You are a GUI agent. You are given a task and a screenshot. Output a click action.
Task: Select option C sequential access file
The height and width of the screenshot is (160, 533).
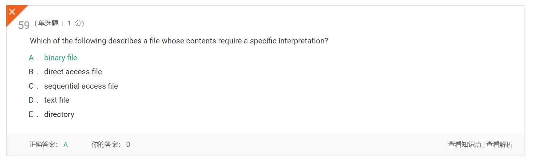point(74,86)
